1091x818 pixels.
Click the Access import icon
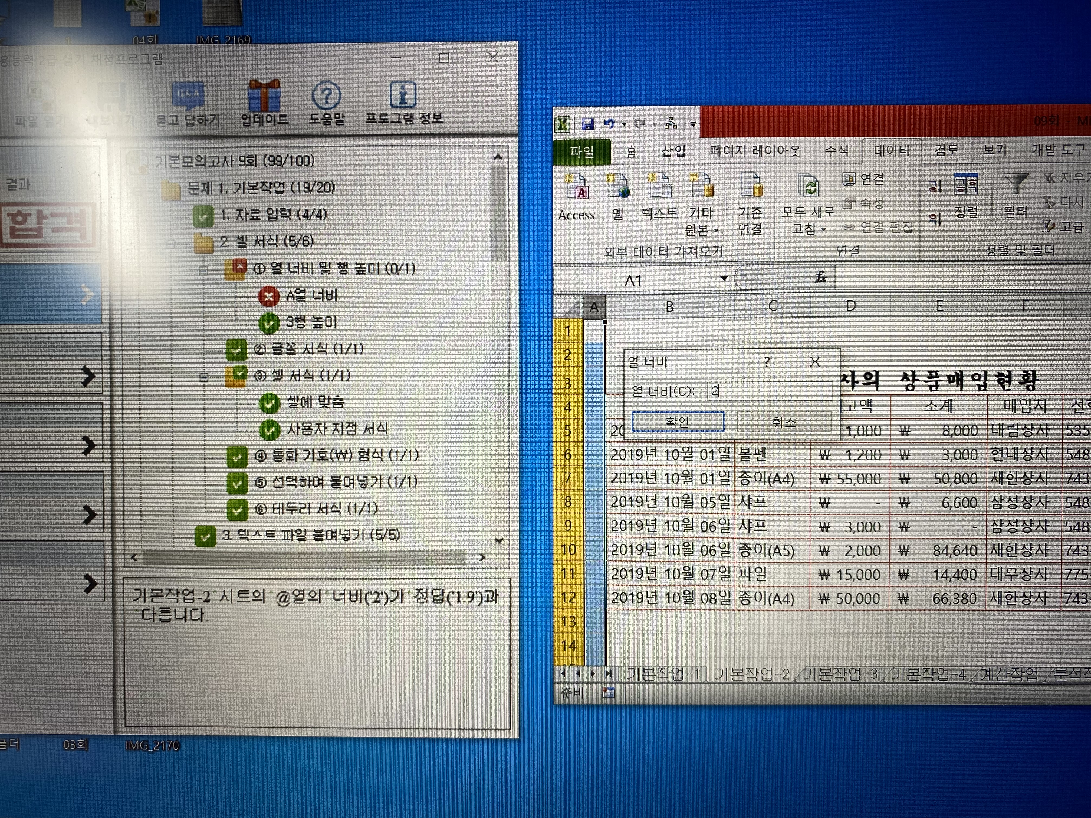coord(576,187)
